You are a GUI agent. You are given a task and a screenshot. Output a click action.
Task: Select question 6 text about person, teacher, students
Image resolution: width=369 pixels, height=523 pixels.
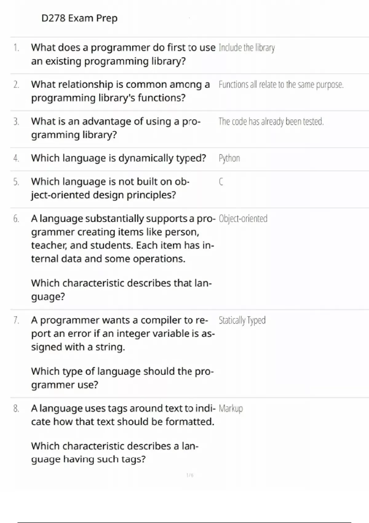(123, 238)
